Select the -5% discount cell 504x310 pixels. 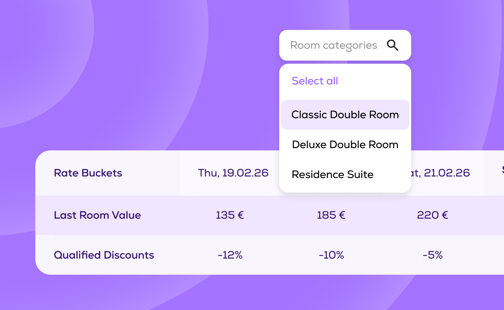coord(433,255)
